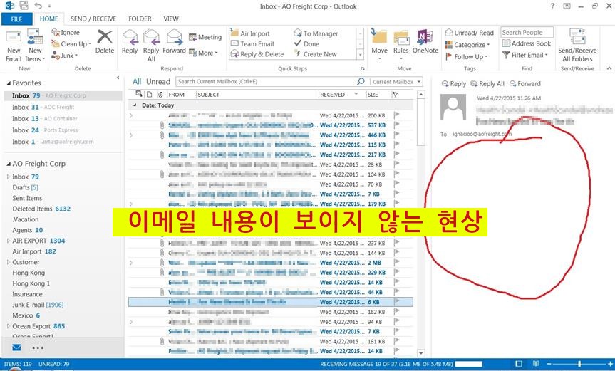The image size is (615, 371).
Task: Run the Team Email quick step
Action: (252, 44)
